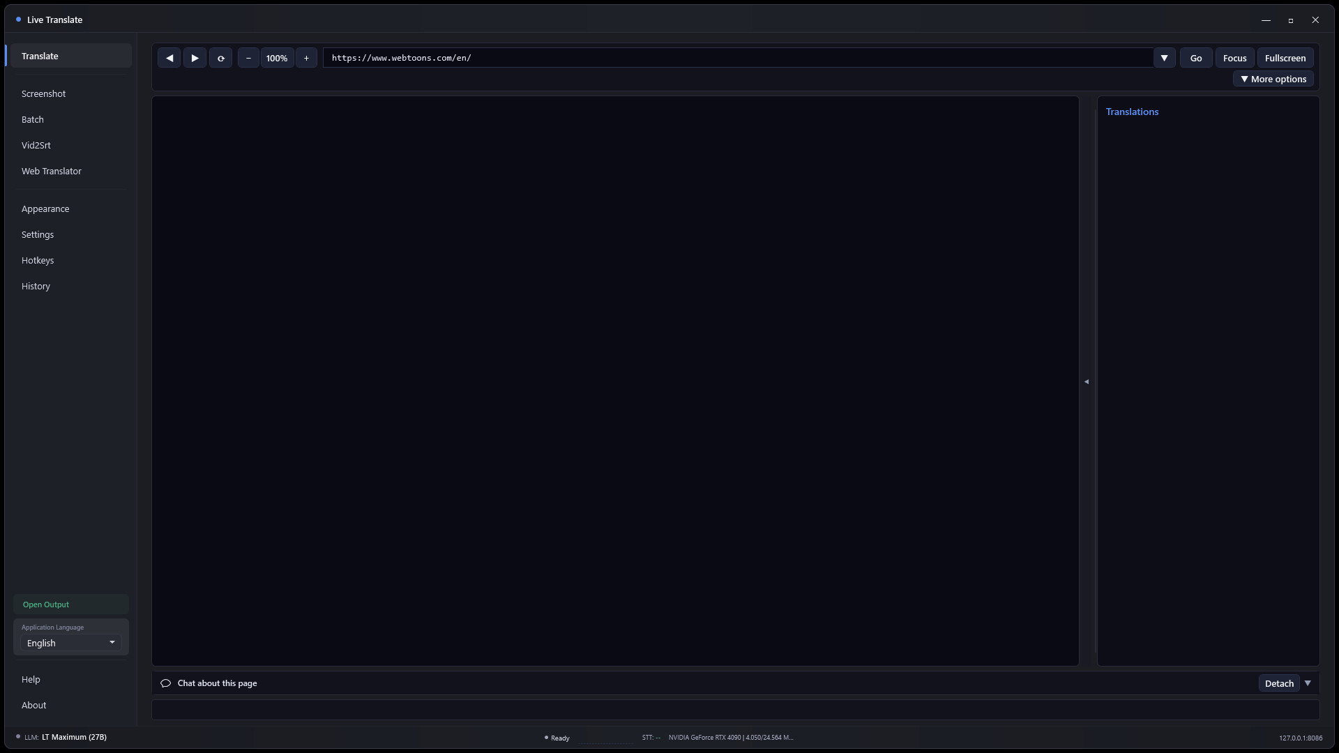Click the Open Output button
The height and width of the screenshot is (753, 1339).
coord(71,604)
